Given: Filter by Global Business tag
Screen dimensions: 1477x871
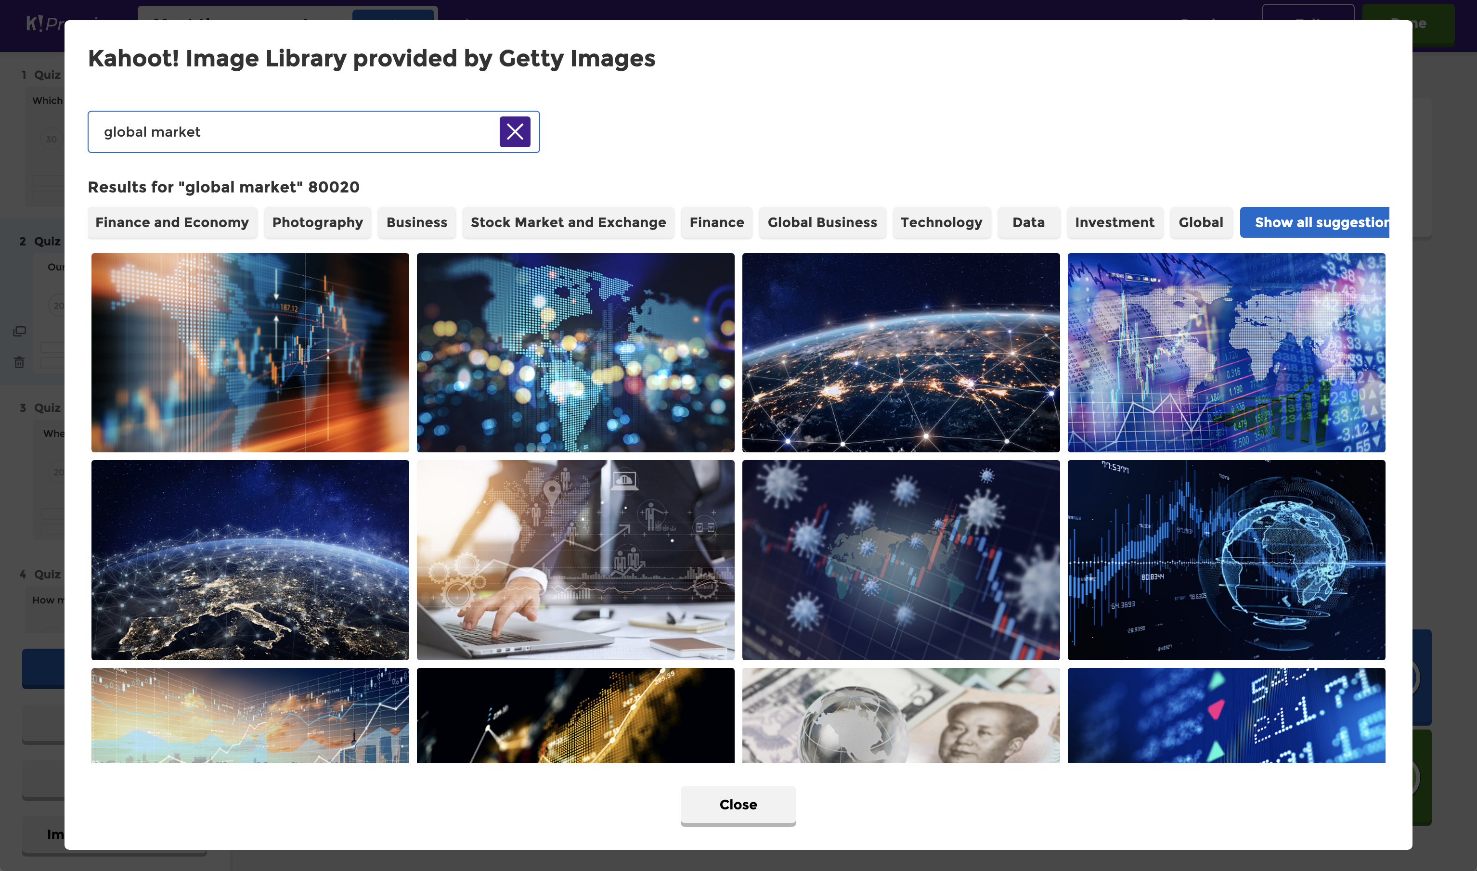Looking at the screenshot, I should (x=822, y=222).
